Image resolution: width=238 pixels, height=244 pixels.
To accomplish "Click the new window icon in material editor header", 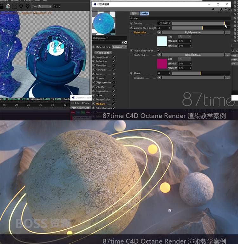I will pos(229,9).
